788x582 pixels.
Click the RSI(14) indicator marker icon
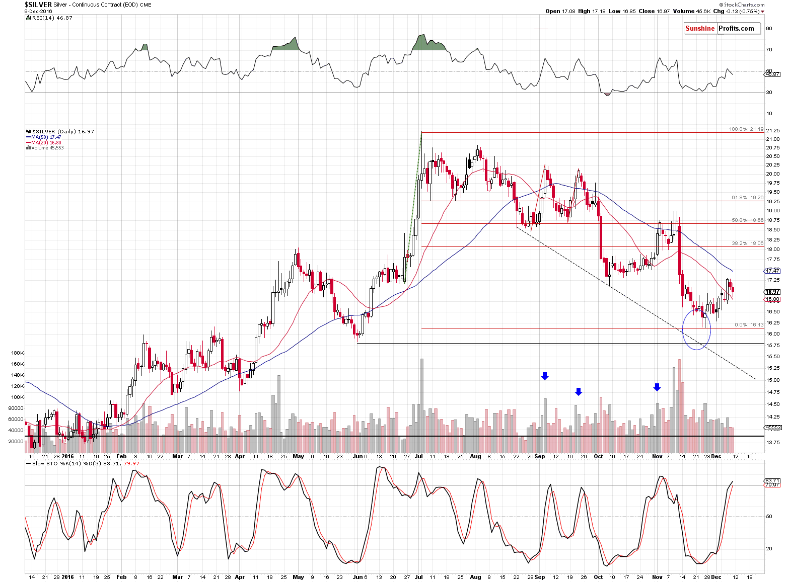(28, 18)
